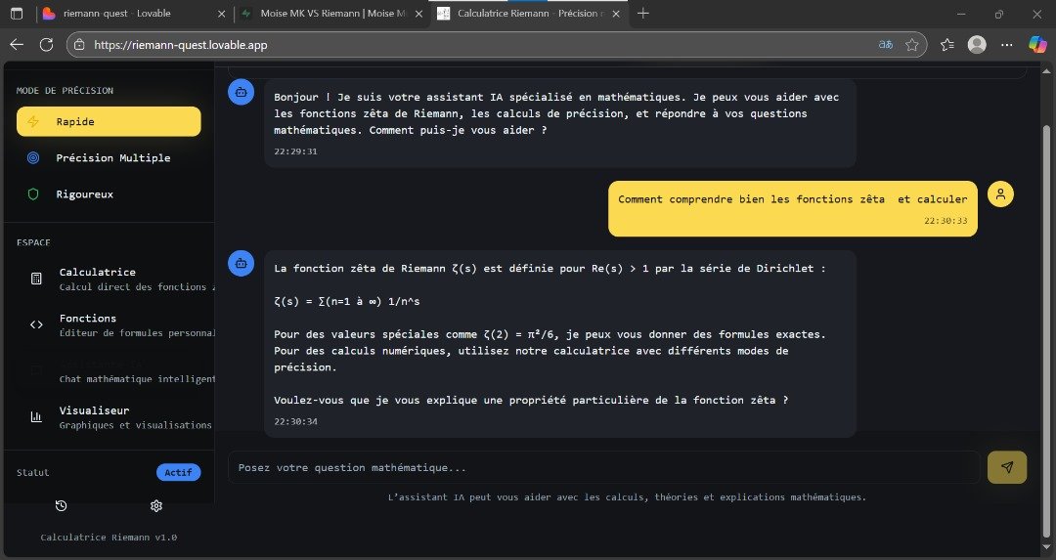Click the scrollbar up arrow
Image resolution: width=1056 pixels, height=560 pixels.
tap(1046, 70)
